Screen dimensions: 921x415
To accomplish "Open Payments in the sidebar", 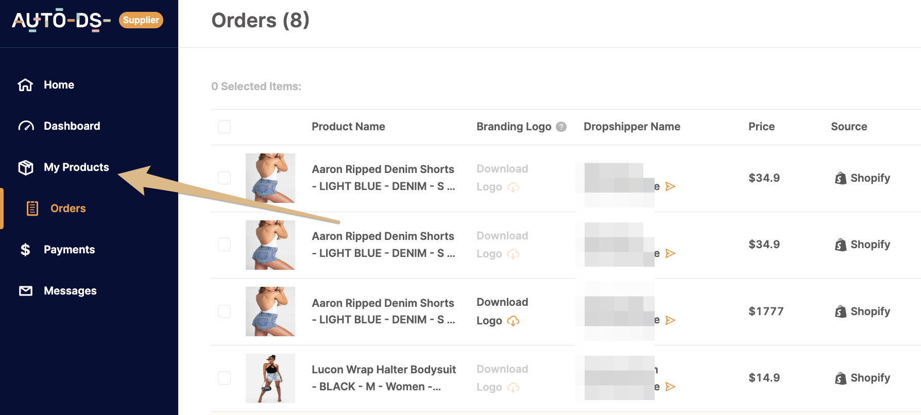I will (69, 250).
